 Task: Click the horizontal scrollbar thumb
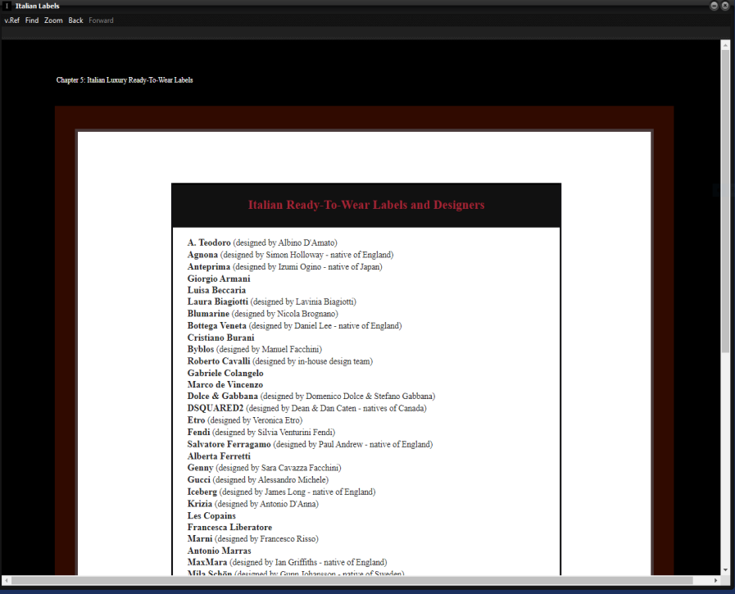352,580
